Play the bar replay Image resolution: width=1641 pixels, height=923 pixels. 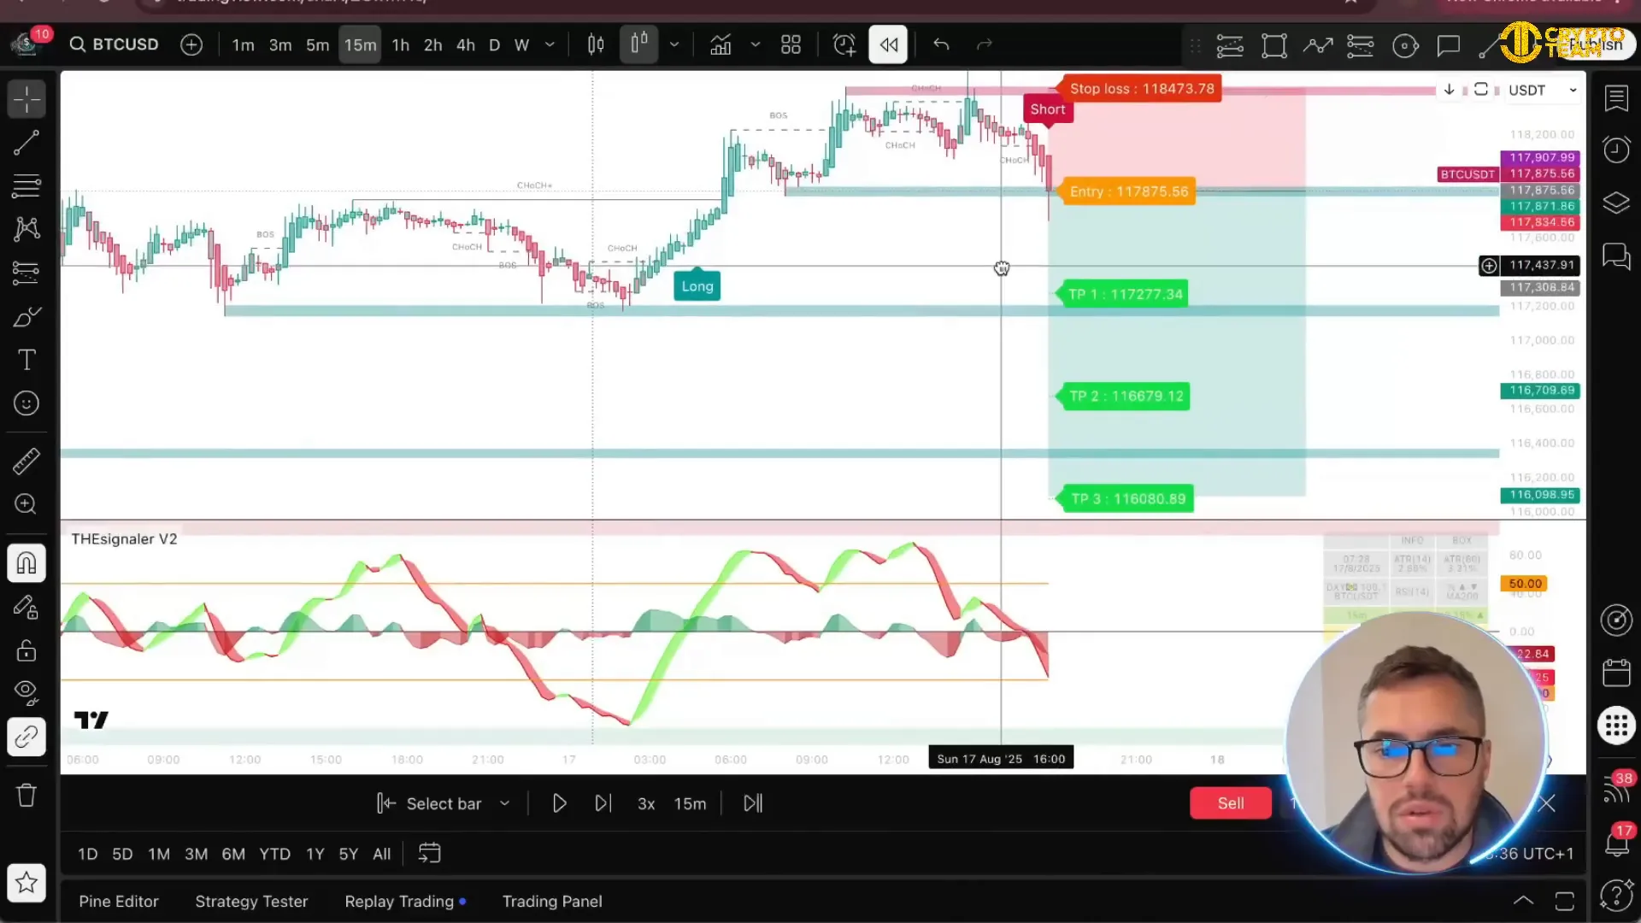point(560,803)
